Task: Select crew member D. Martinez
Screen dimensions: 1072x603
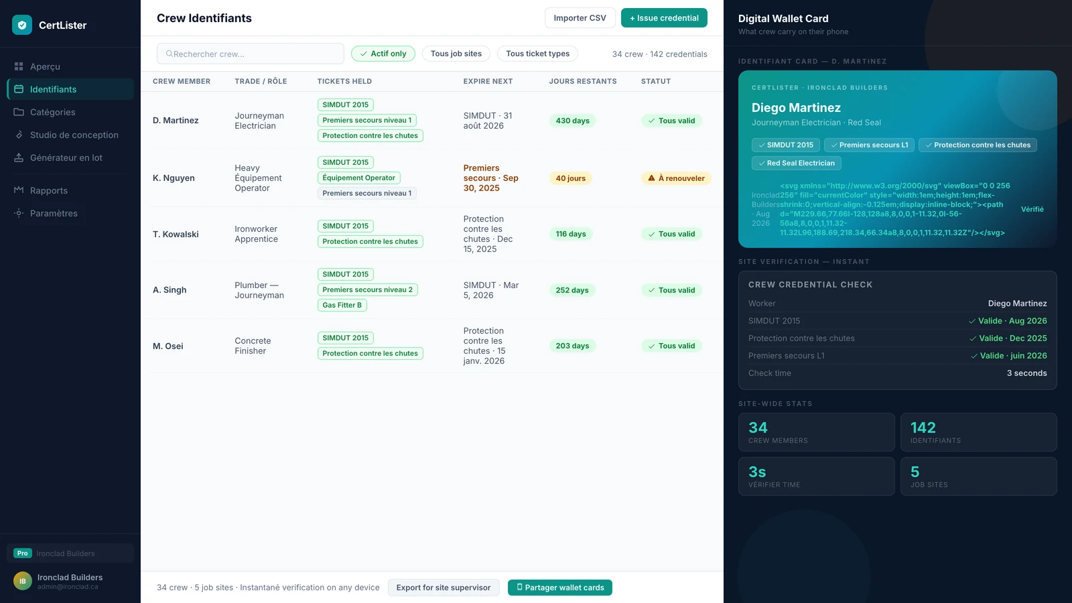Action: tap(176, 121)
